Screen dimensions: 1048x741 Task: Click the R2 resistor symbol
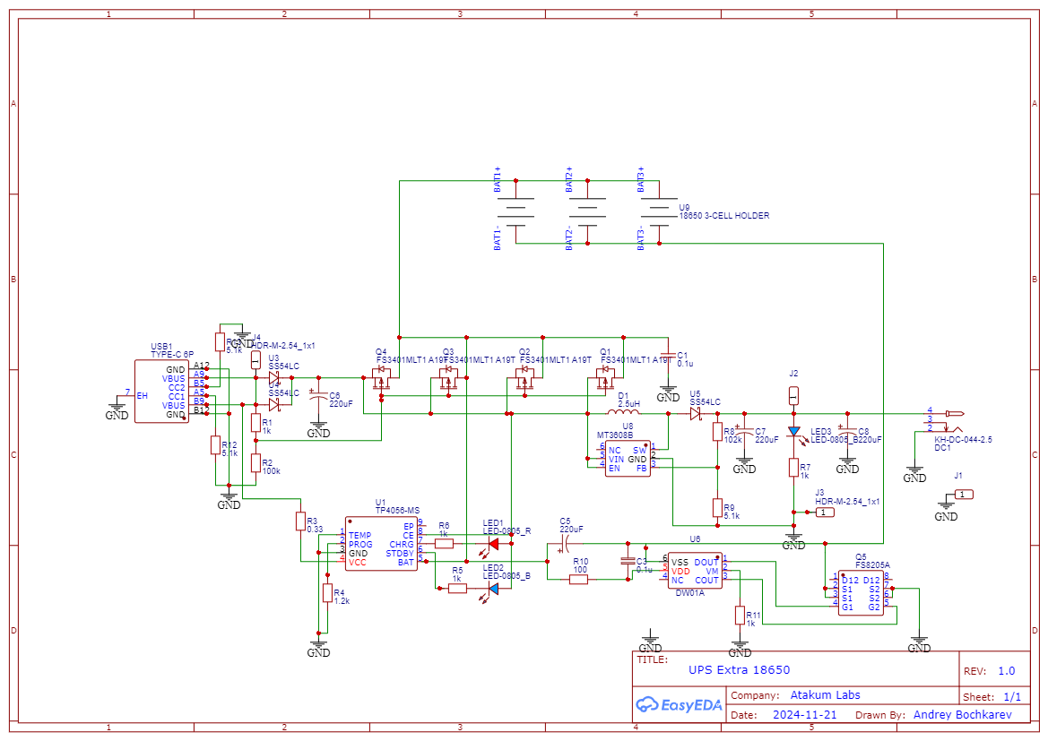tap(256, 463)
